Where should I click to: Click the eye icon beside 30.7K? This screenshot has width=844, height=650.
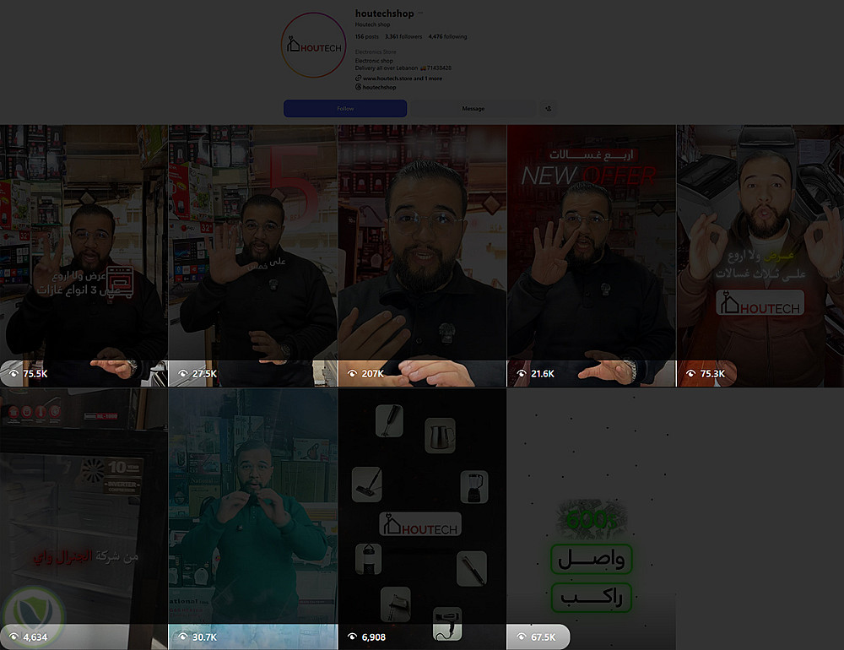click(183, 636)
